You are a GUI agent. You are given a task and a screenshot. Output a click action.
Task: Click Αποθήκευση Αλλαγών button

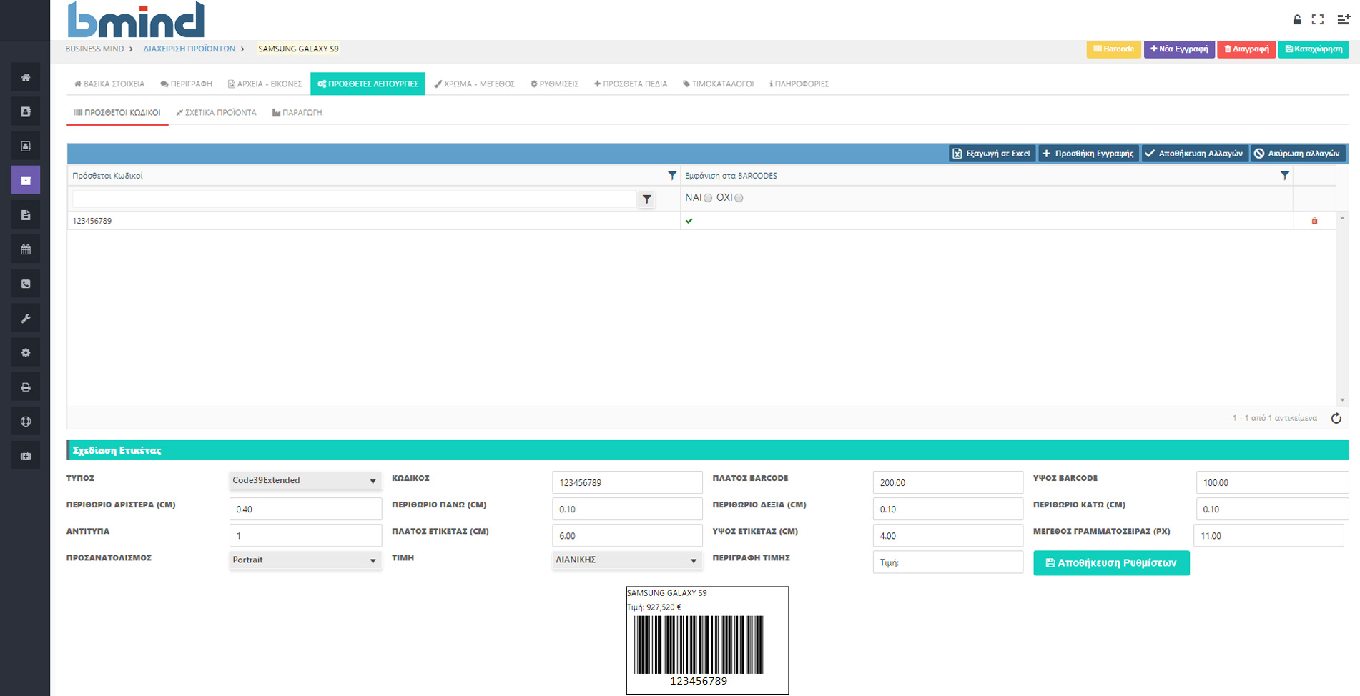(1194, 154)
